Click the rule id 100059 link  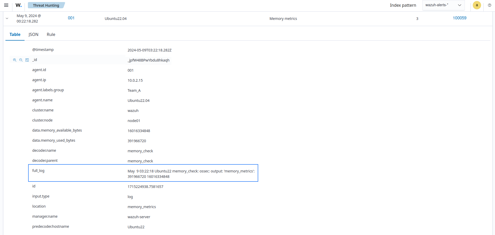click(x=459, y=18)
